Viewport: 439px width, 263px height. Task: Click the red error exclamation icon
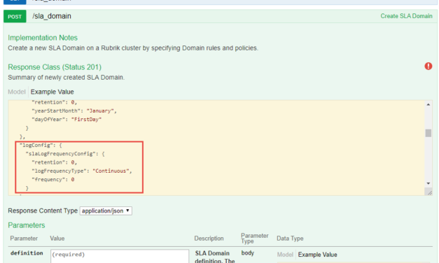click(428, 66)
